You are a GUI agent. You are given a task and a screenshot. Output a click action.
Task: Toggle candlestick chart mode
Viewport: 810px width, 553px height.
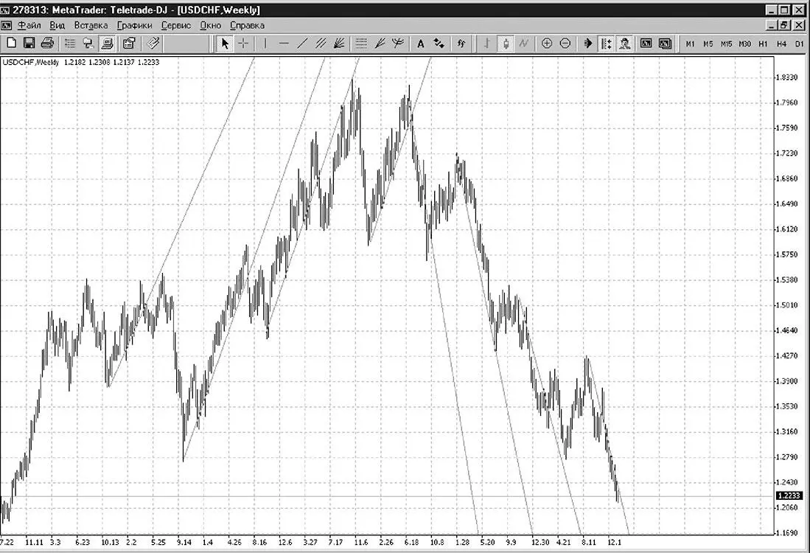click(x=506, y=44)
